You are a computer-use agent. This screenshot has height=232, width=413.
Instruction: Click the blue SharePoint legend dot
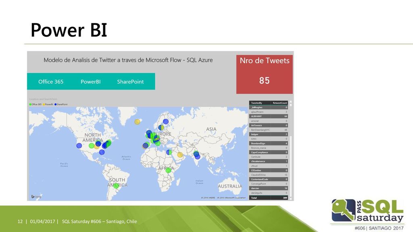[56, 104]
